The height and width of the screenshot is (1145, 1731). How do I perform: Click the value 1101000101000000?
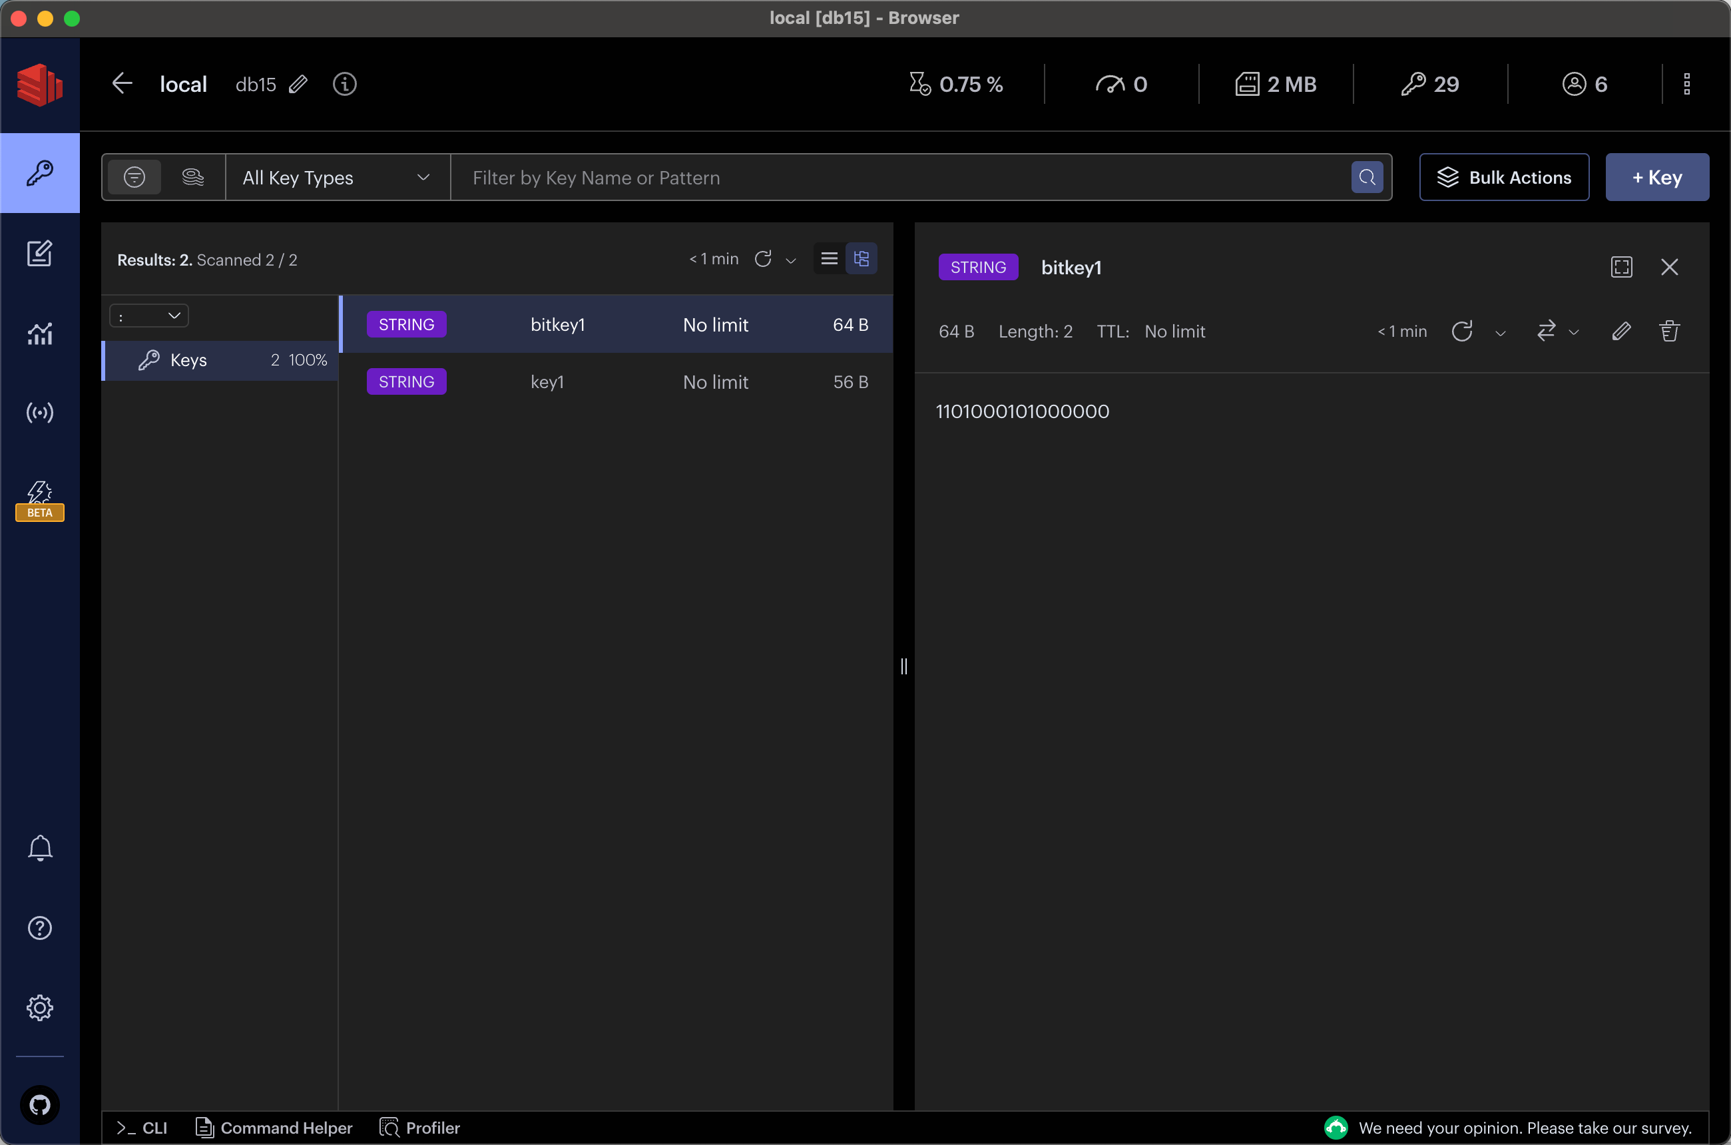[1022, 411]
